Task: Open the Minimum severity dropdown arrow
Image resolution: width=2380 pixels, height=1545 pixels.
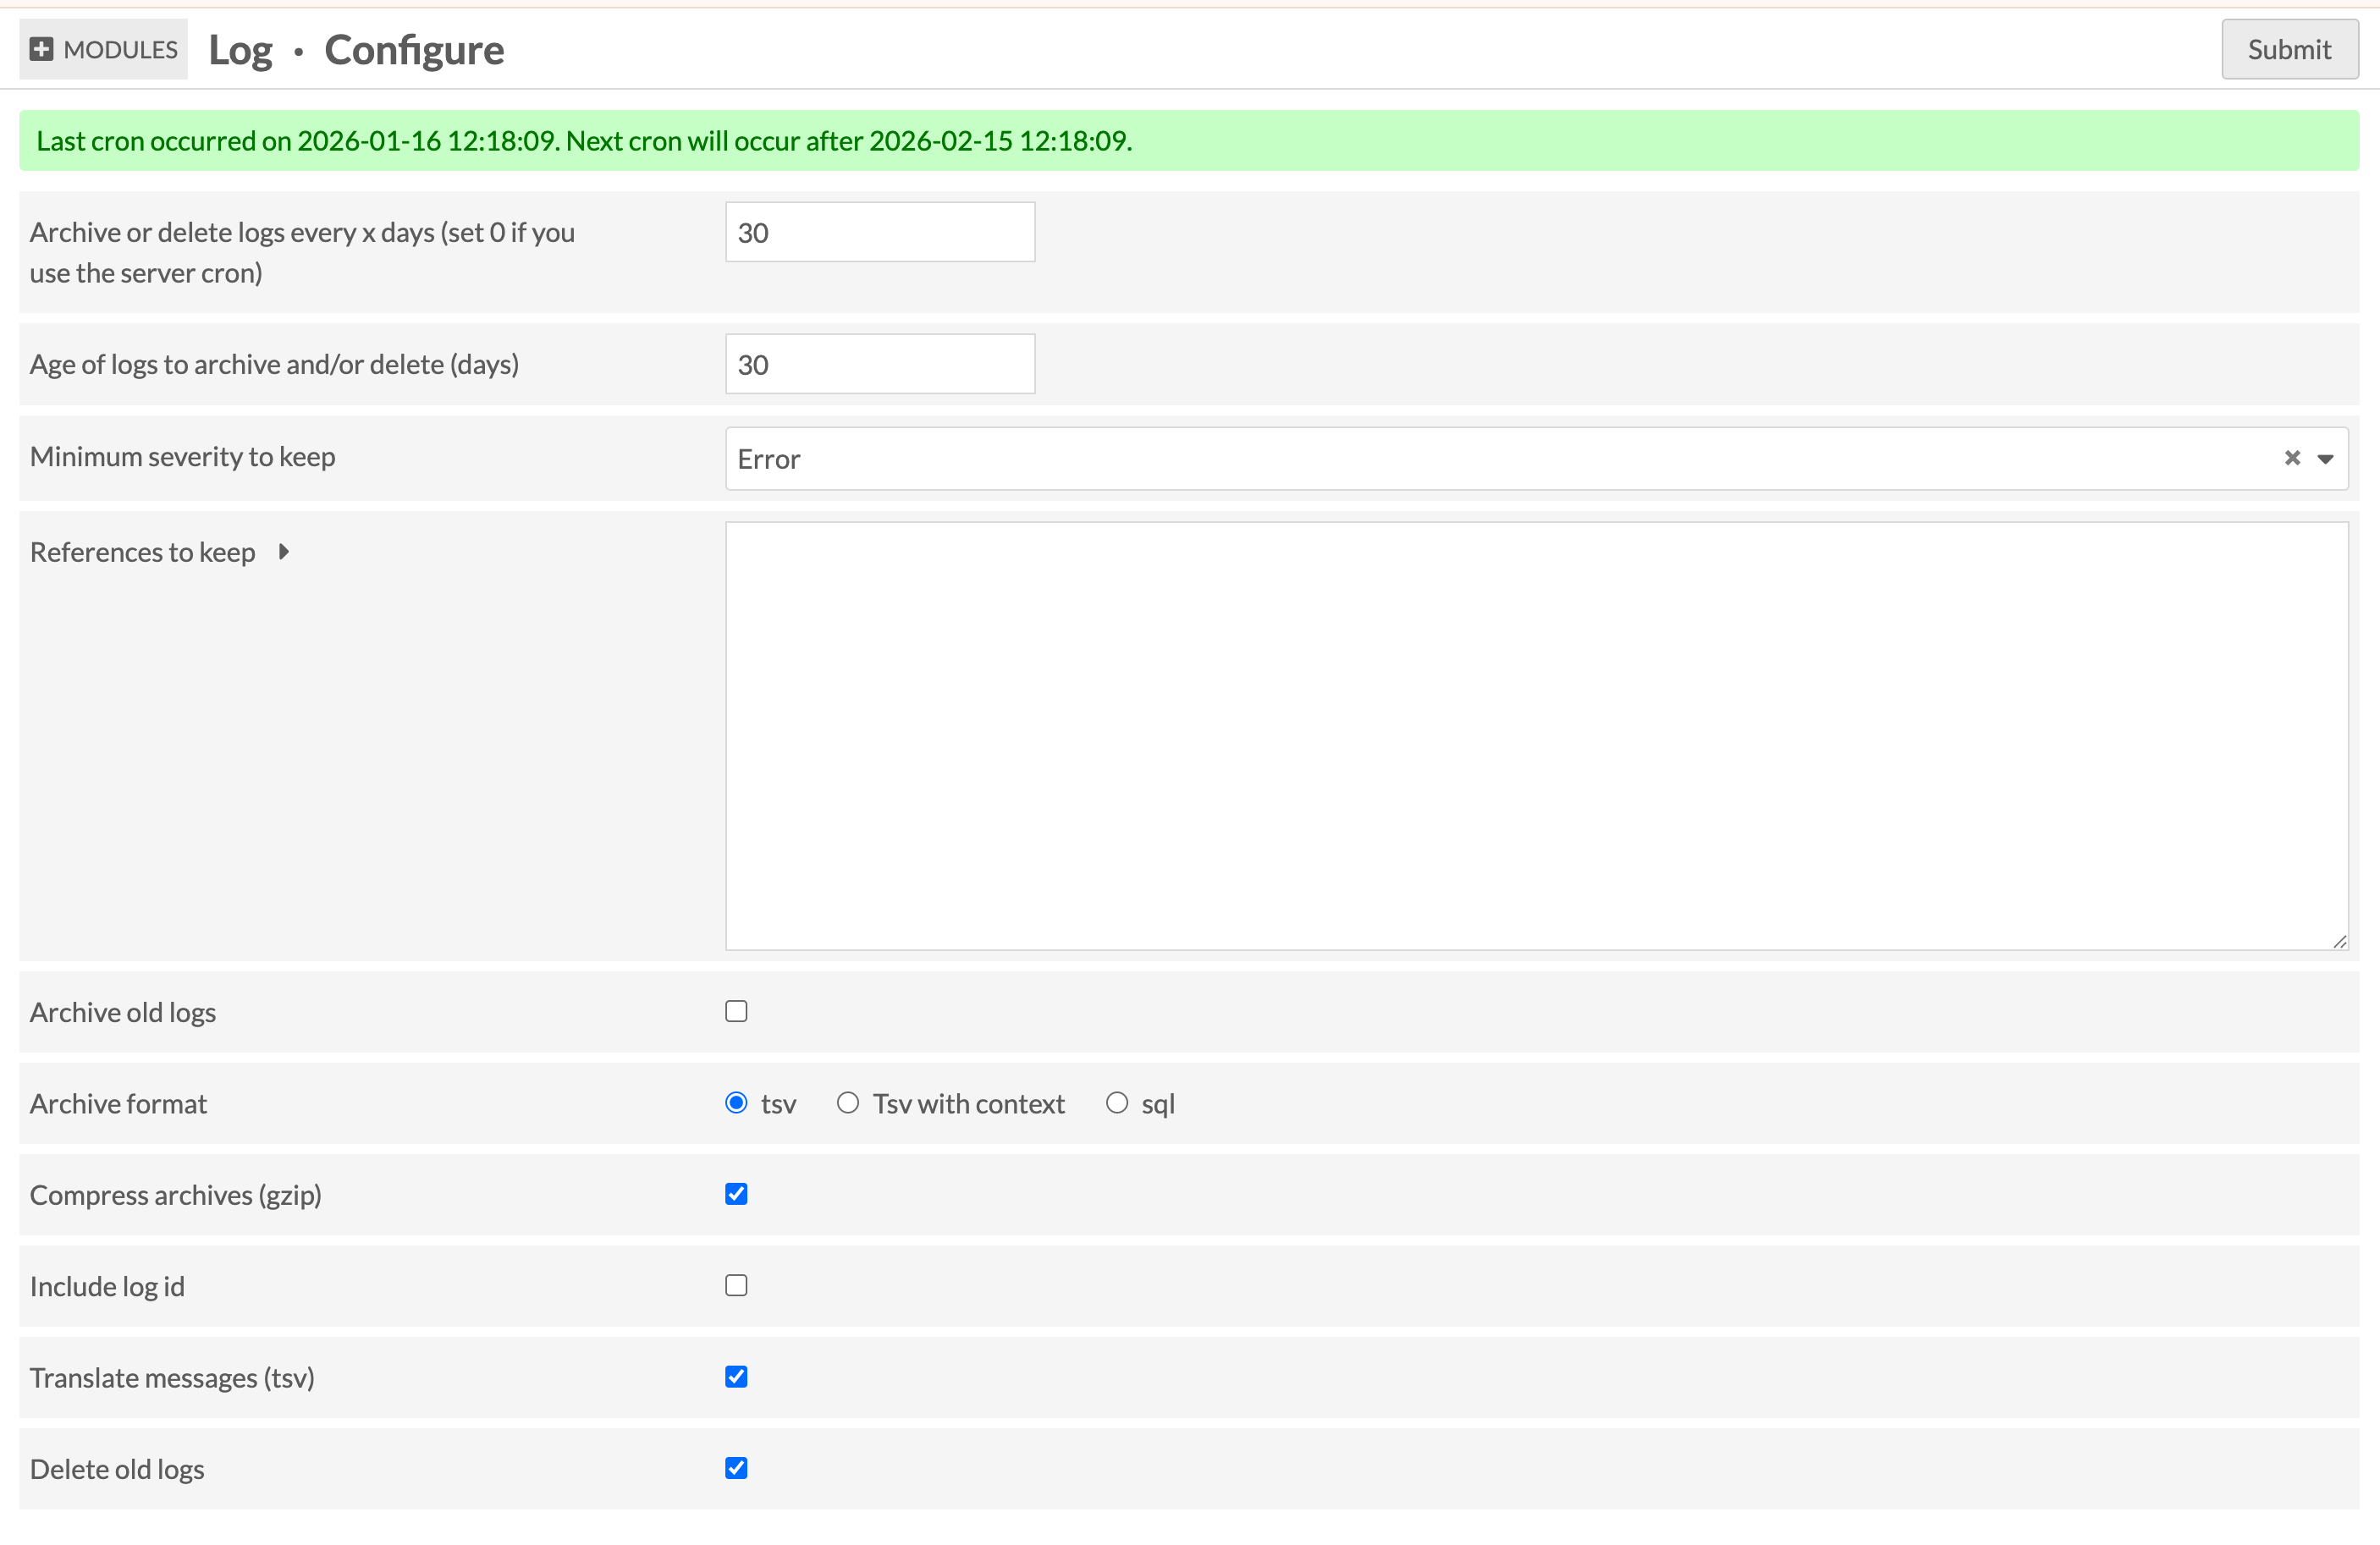Action: (2325, 459)
